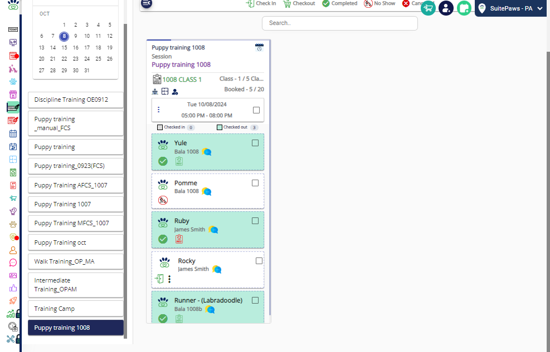Click the add customer round icon

446,8
